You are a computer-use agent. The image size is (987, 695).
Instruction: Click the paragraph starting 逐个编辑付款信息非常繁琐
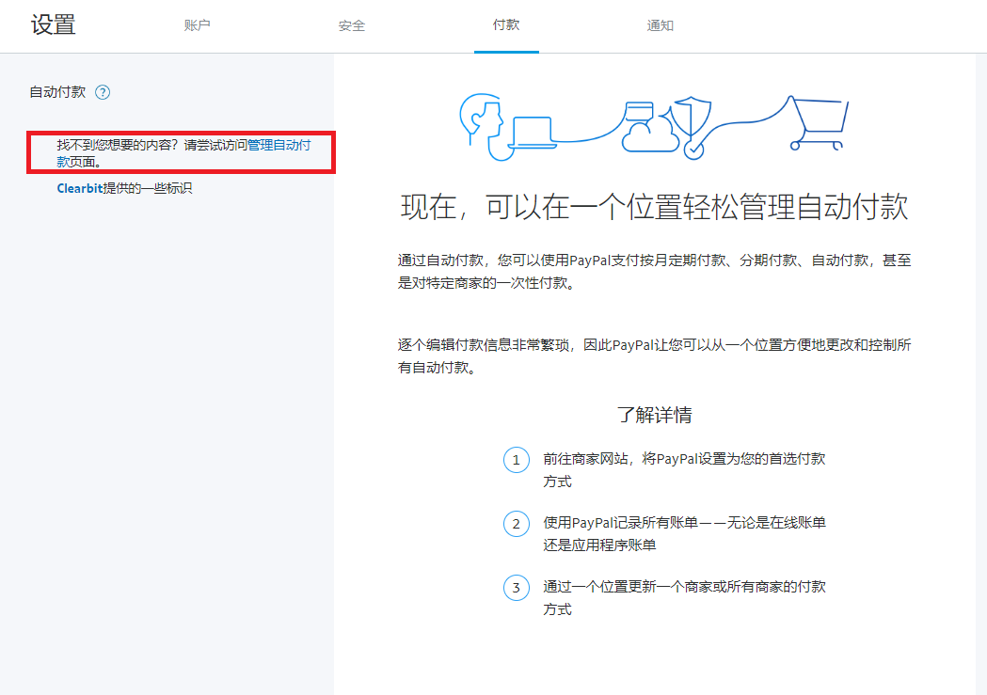tap(655, 356)
